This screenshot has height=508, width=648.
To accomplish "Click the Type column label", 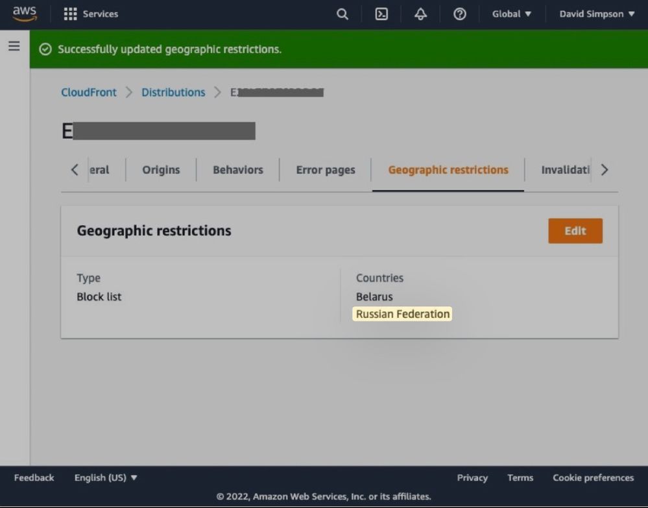I will [88, 278].
